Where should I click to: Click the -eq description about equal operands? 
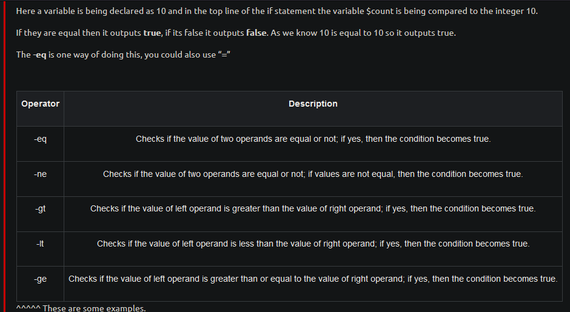tap(313, 139)
